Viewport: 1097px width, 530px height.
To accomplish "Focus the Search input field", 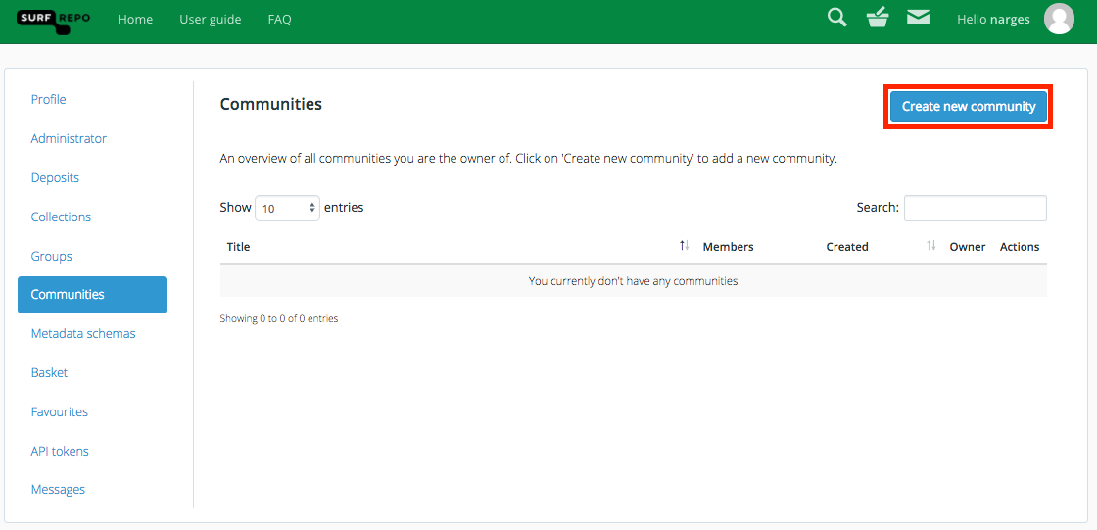I will [x=976, y=208].
